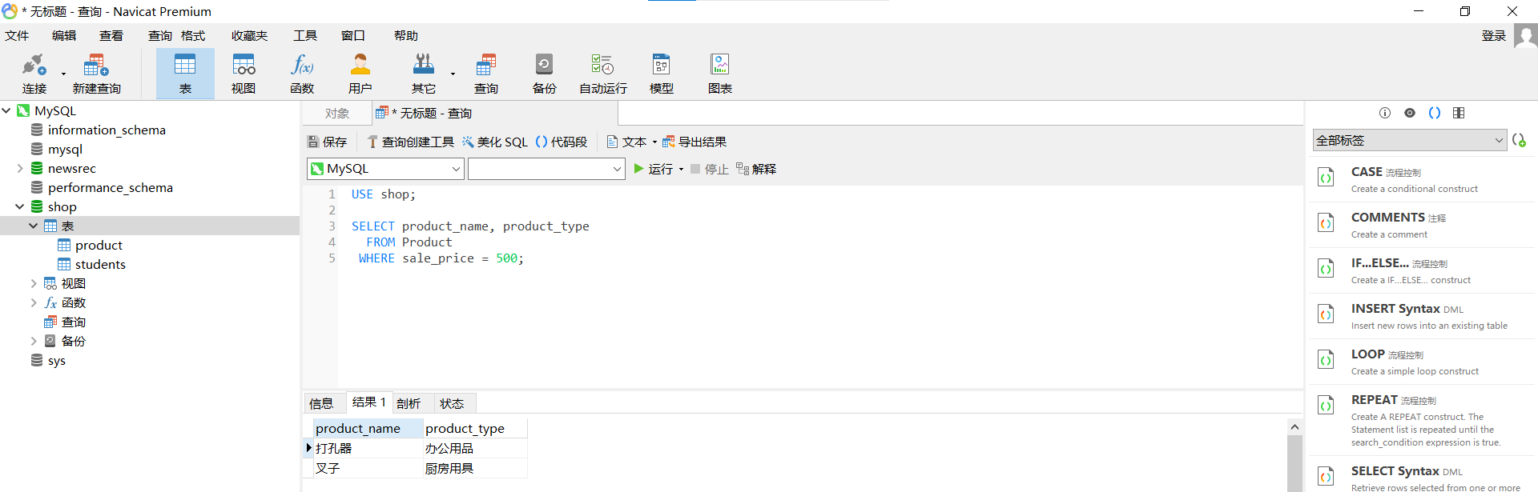This screenshot has height=492, width=1538.
Task: Open the Function f(x) toolbar icon
Action: click(x=302, y=73)
